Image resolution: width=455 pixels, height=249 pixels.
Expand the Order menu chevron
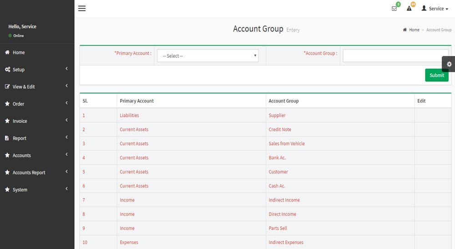(67, 103)
